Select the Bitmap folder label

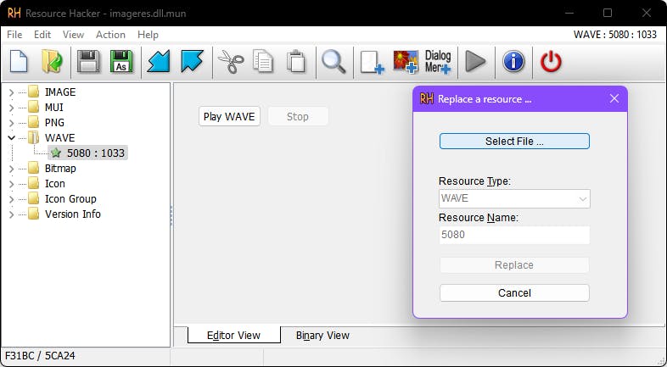pyautogui.click(x=60, y=169)
